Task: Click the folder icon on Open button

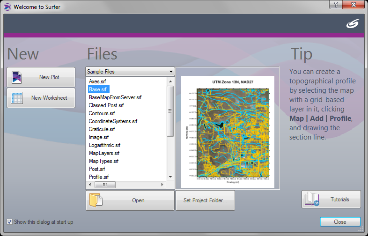Action: tap(96, 200)
